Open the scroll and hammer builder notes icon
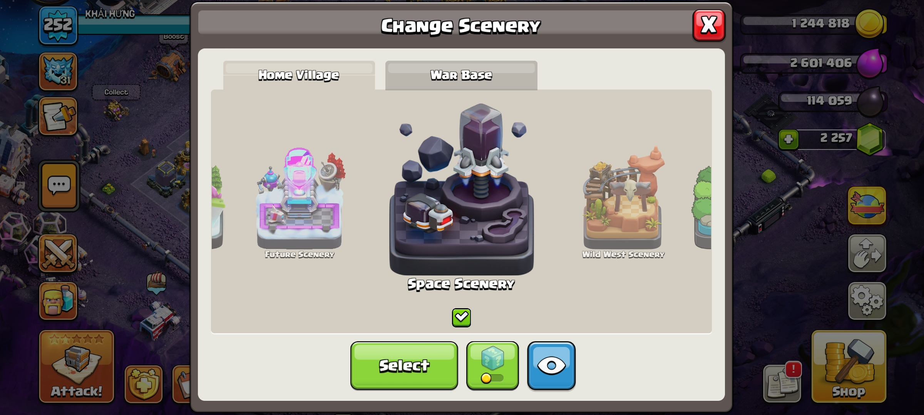Viewport: 924px width, 415px height. 58,116
